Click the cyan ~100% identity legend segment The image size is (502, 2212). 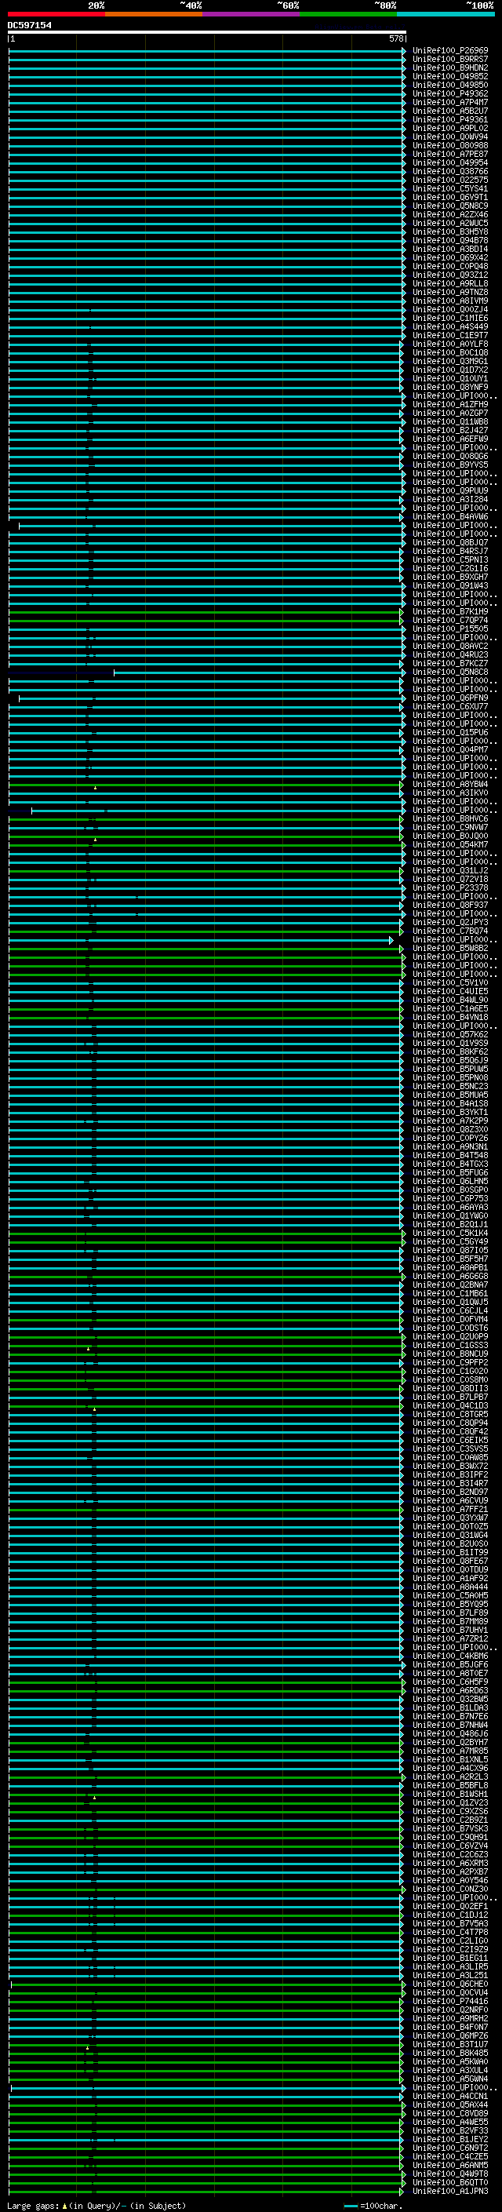tap(446, 14)
